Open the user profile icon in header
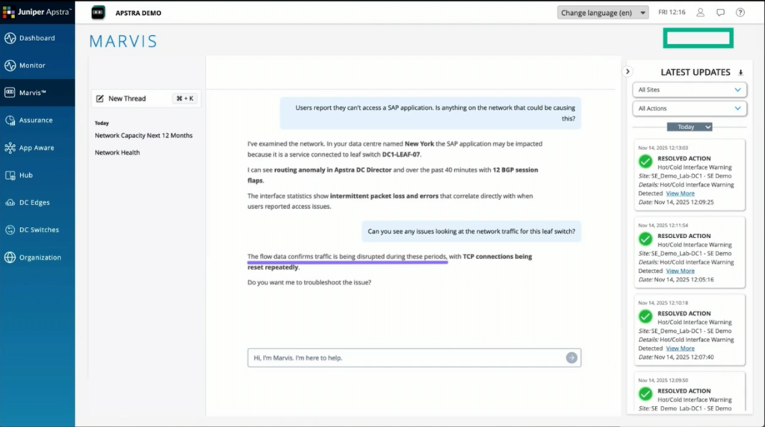 coord(700,13)
